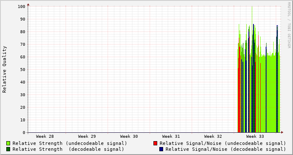This screenshot has width=293, height=155.
Task: Select the Week 29 axis label
Action: tap(87, 137)
